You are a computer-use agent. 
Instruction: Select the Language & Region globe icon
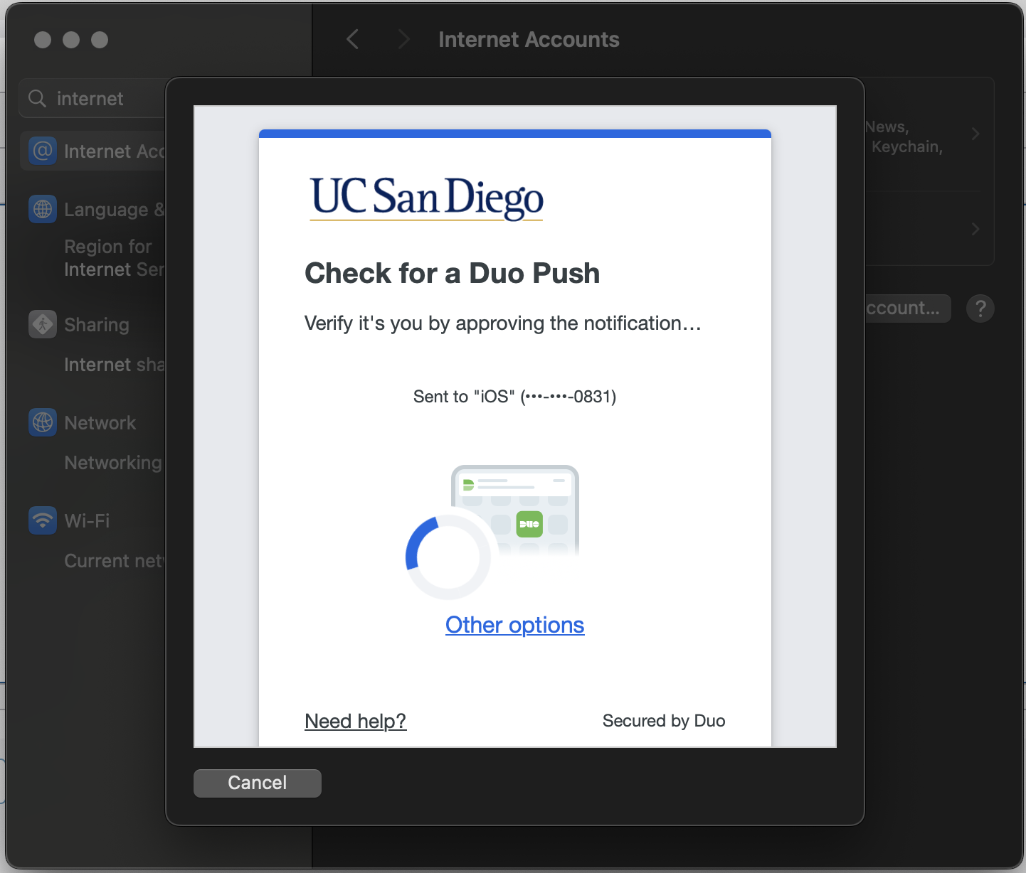click(x=43, y=209)
